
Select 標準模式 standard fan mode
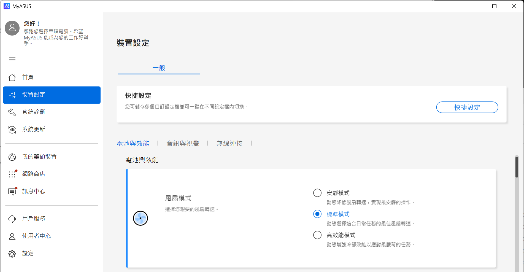point(317,214)
